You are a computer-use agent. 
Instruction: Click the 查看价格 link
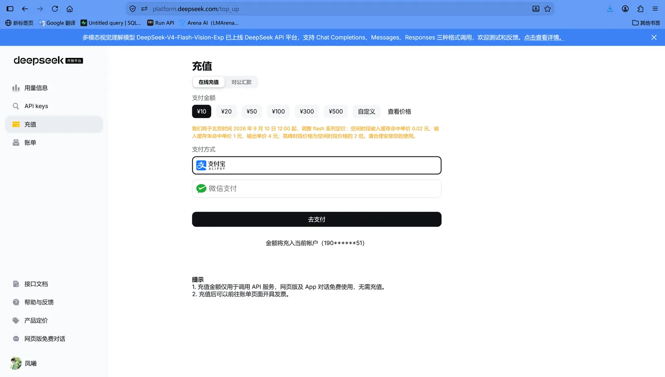click(399, 111)
